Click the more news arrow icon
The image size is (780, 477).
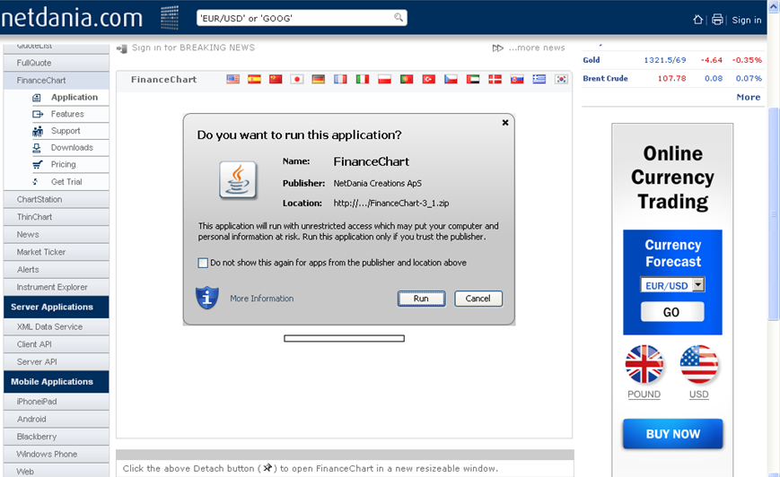(x=498, y=48)
